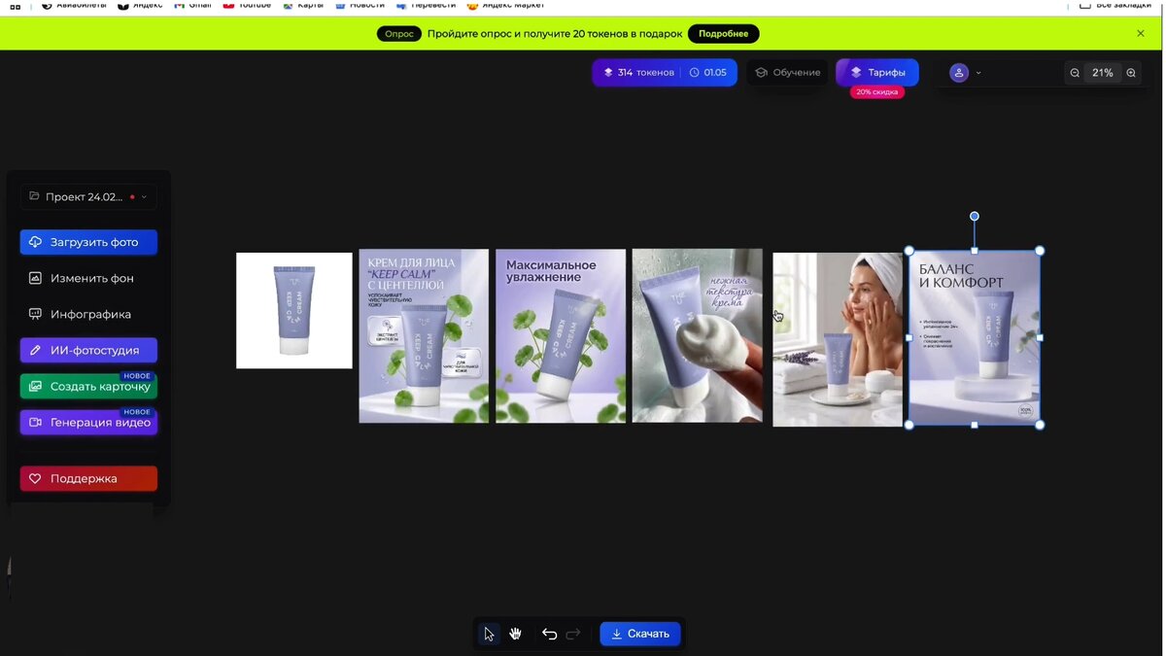Open Инфографика option

tap(88, 314)
